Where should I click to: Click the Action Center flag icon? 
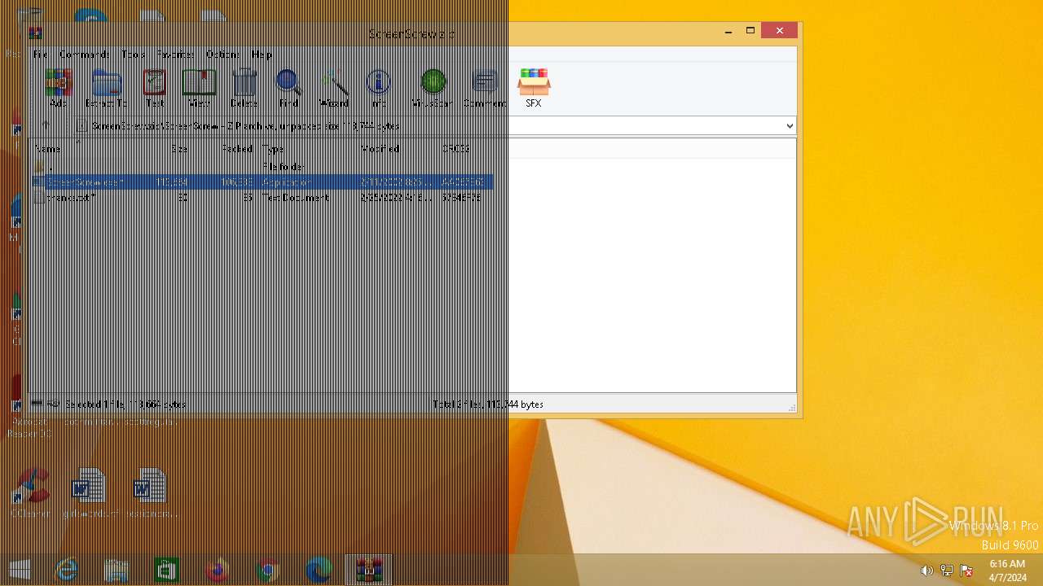pos(966,571)
